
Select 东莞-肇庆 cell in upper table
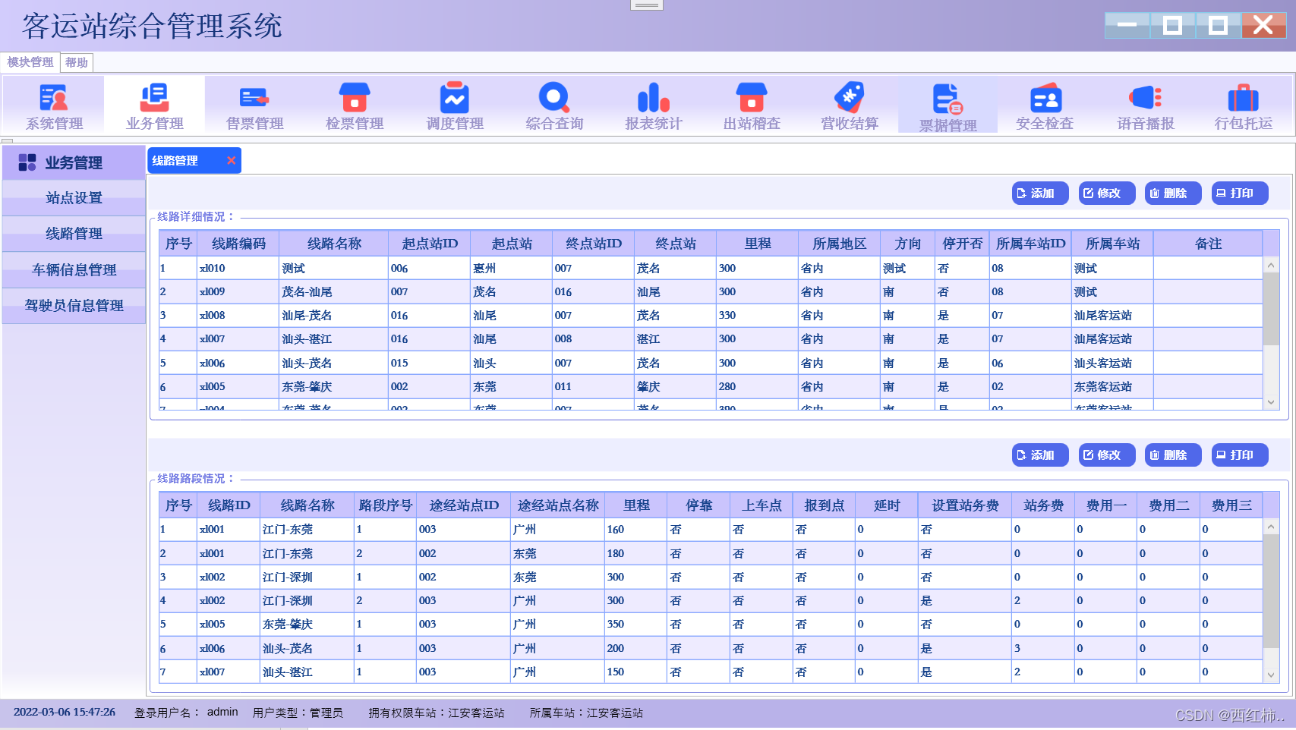point(334,386)
